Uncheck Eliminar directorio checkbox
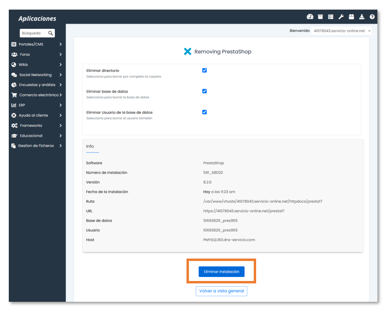 point(205,70)
